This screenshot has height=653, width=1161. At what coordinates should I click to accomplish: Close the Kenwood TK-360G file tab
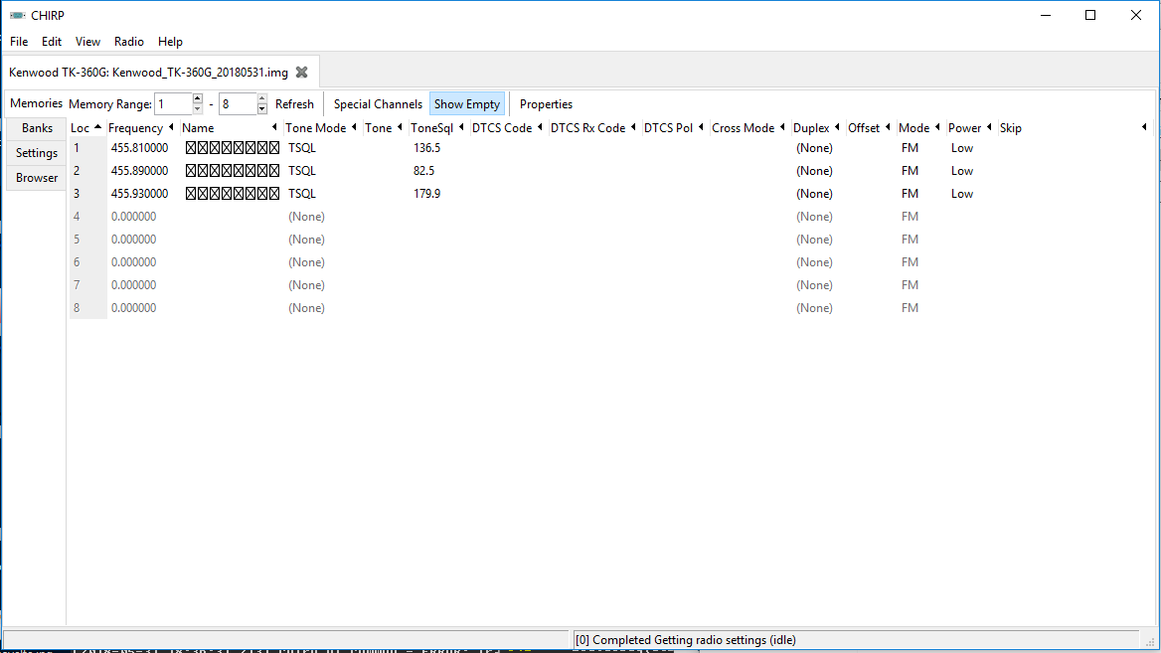[301, 72]
